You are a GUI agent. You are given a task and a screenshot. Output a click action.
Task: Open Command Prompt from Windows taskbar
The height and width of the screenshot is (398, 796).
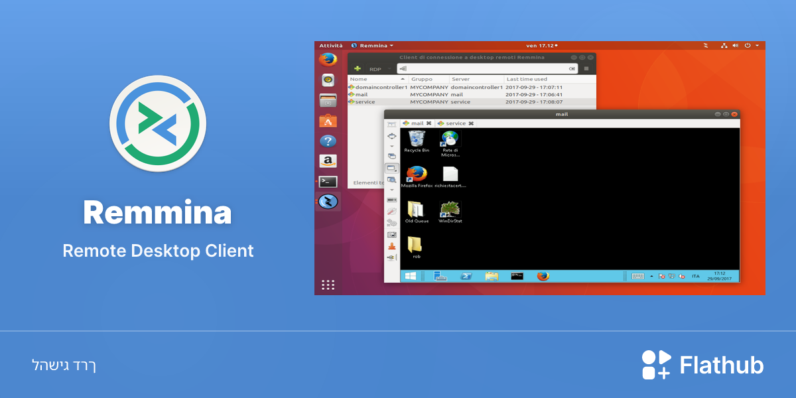coord(517,276)
